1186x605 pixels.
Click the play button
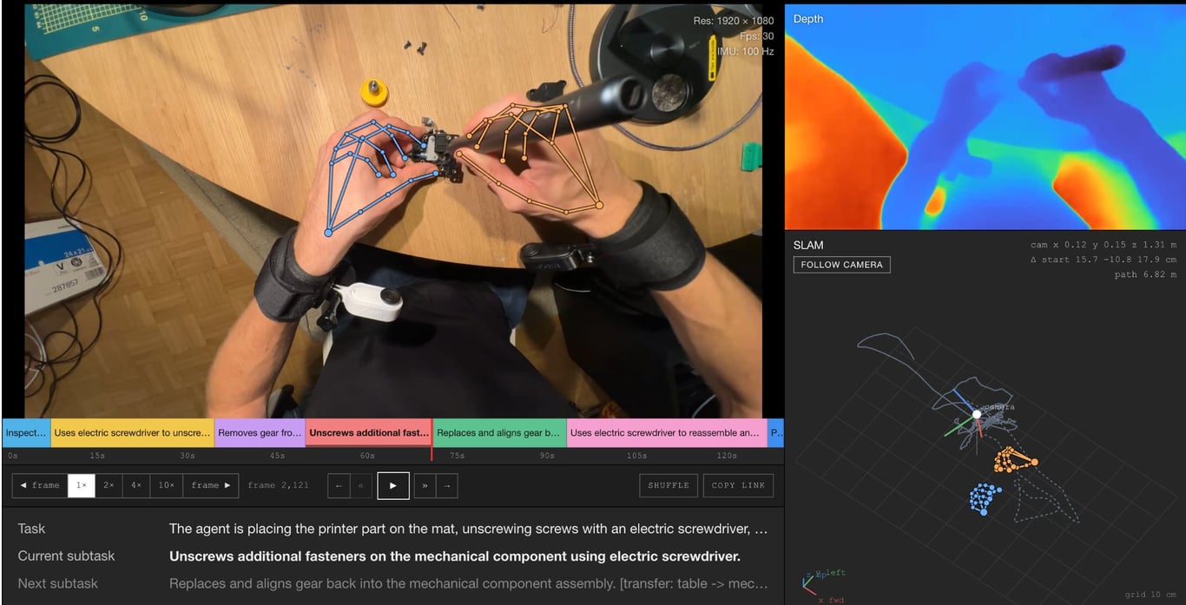[392, 485]
